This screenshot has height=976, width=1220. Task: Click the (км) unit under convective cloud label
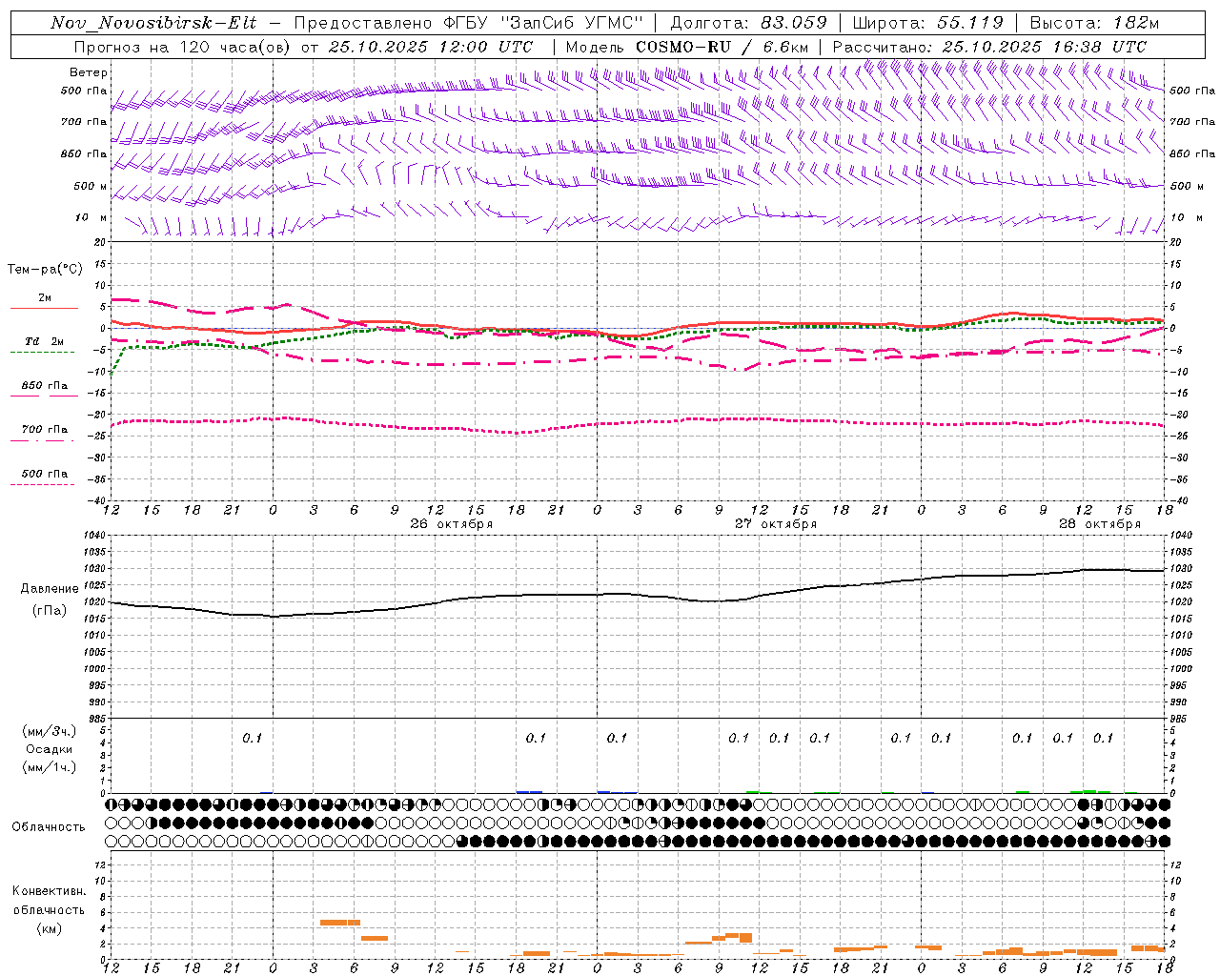(x=49, y=928)
